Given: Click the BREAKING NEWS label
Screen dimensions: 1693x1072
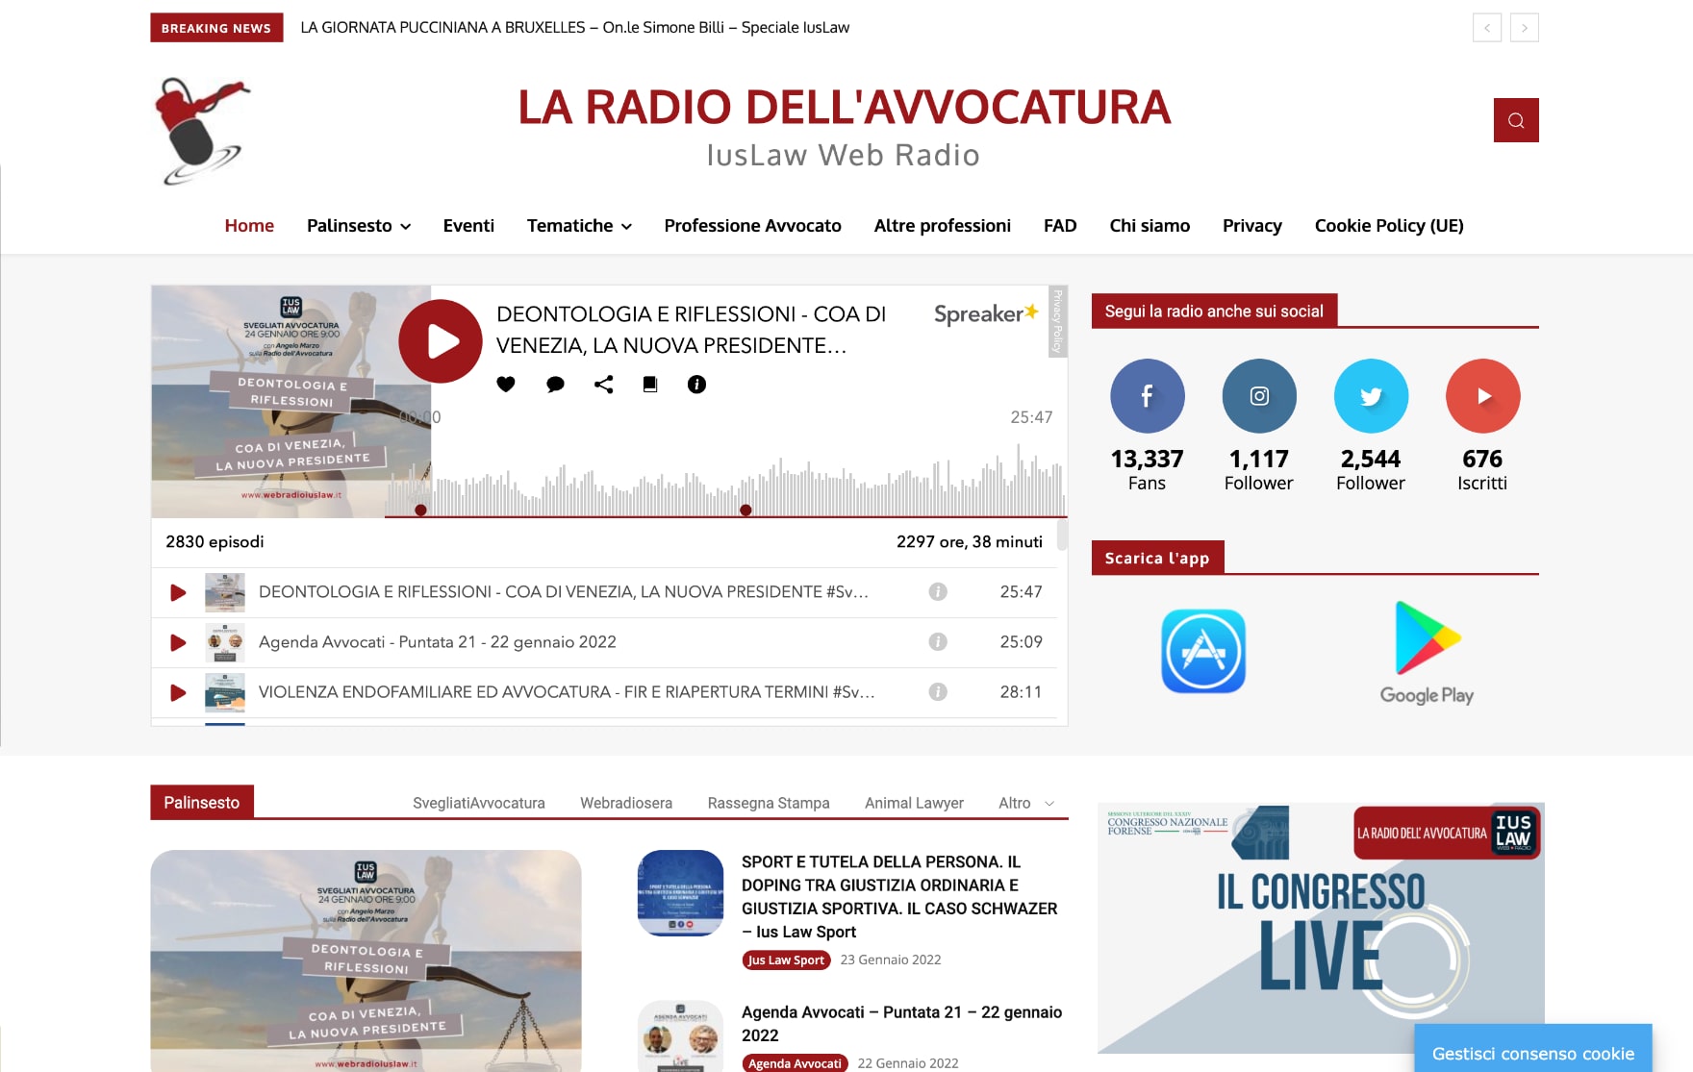Looking at the screenshot, I should click(x=216, y=28).
